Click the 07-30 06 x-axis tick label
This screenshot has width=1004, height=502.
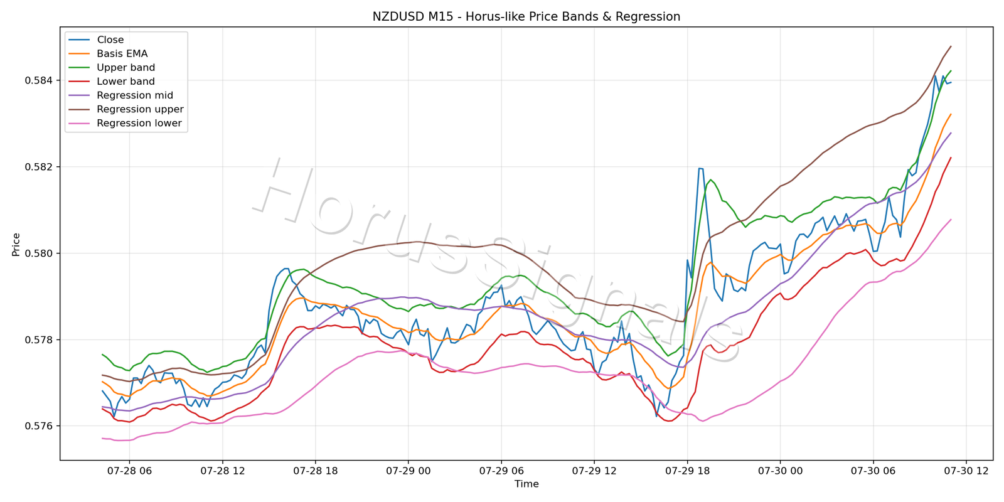tap(873, 471)
